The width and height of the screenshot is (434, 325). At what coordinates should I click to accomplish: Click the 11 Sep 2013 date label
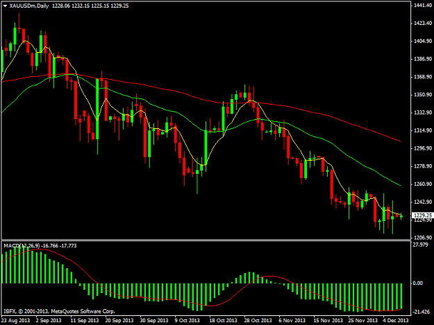[x=85, y=320]
